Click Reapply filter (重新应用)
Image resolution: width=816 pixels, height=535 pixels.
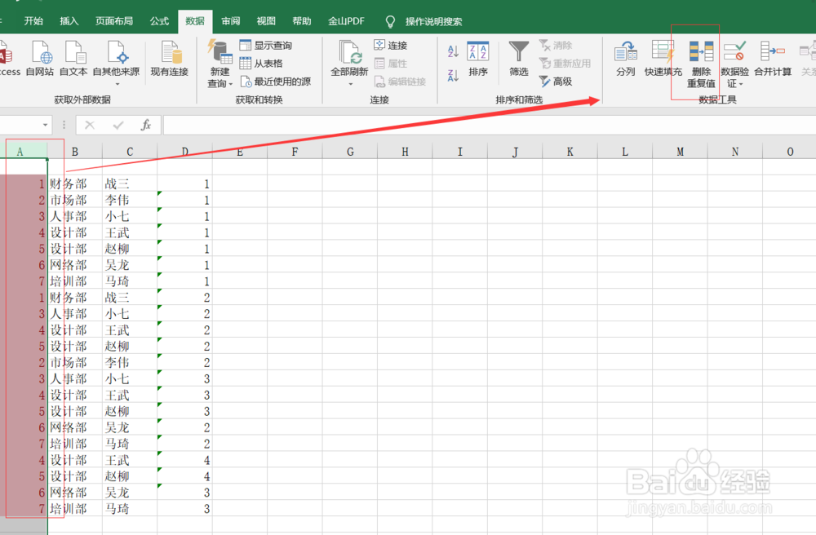[565, 64]
